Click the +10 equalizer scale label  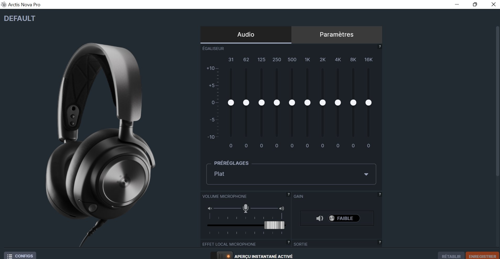point(210,68)
